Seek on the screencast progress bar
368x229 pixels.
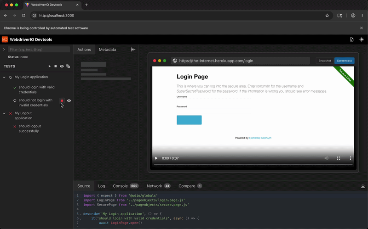[x=253, y=165]
